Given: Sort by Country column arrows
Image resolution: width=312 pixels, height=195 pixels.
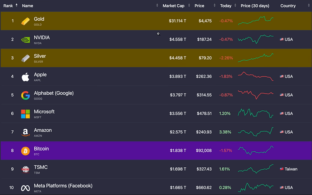Looking at the screenshot, I should [309, 5].
